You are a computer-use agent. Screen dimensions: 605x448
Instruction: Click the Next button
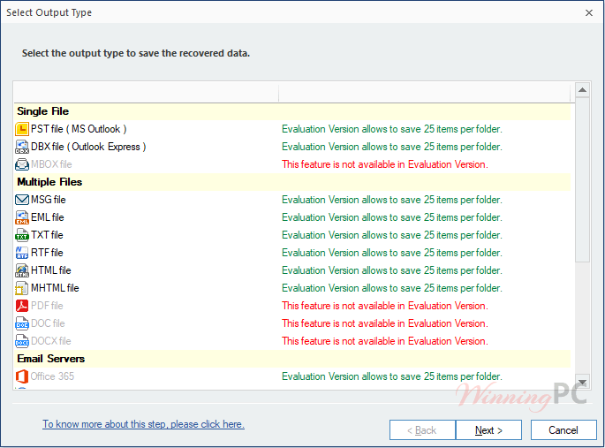coord(488,429)
